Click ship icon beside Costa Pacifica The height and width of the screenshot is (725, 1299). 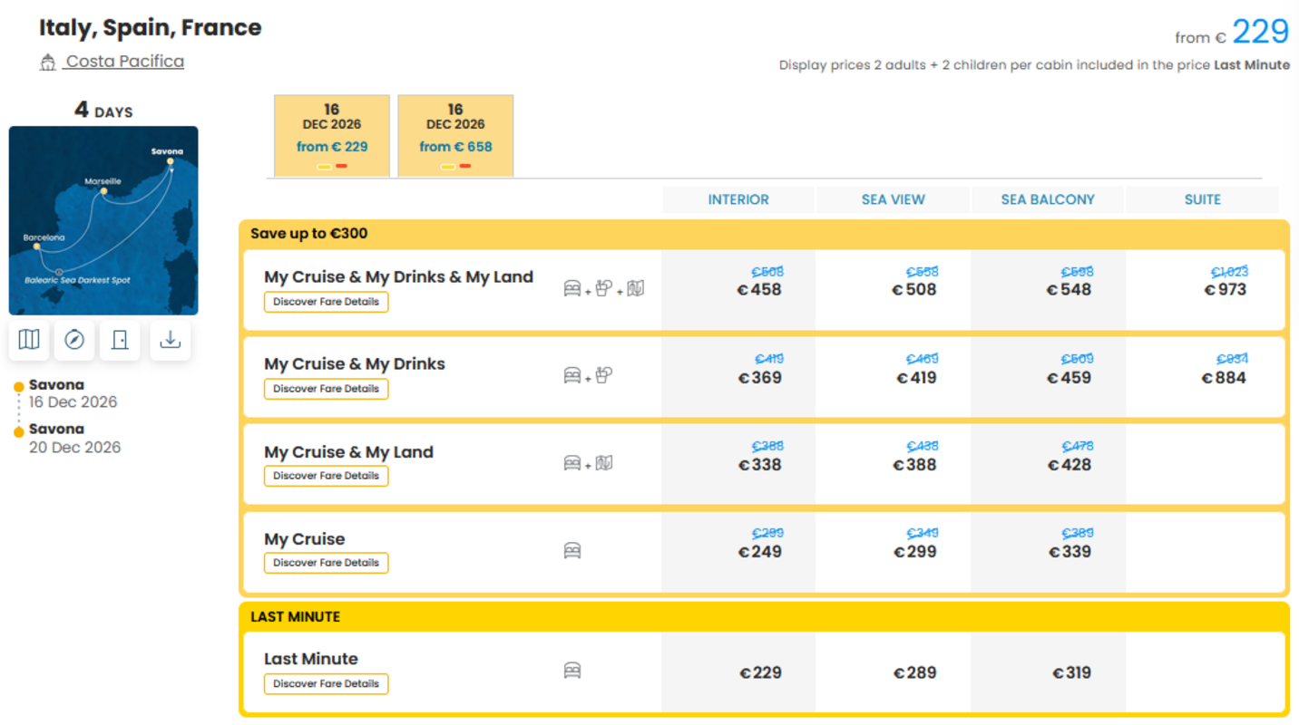pos(48,63)
